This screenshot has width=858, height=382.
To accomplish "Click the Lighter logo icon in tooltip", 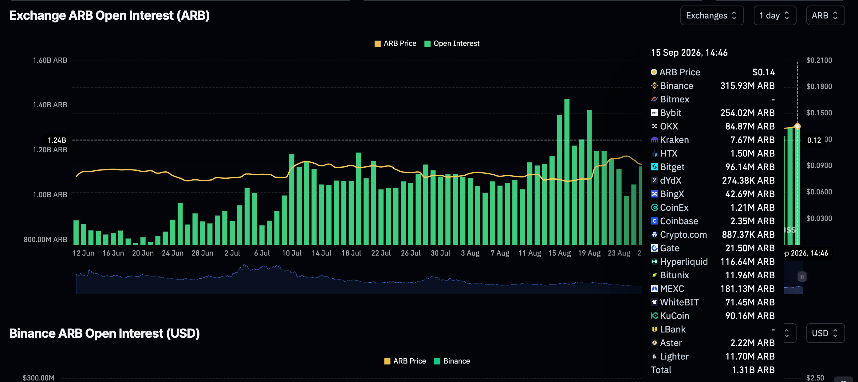I will point(654,356).
